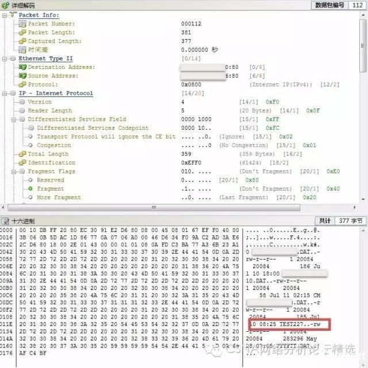Viewport: 368px width, 368px height.
Task: Click the Destination Address icon
Action: click(22, 67)
